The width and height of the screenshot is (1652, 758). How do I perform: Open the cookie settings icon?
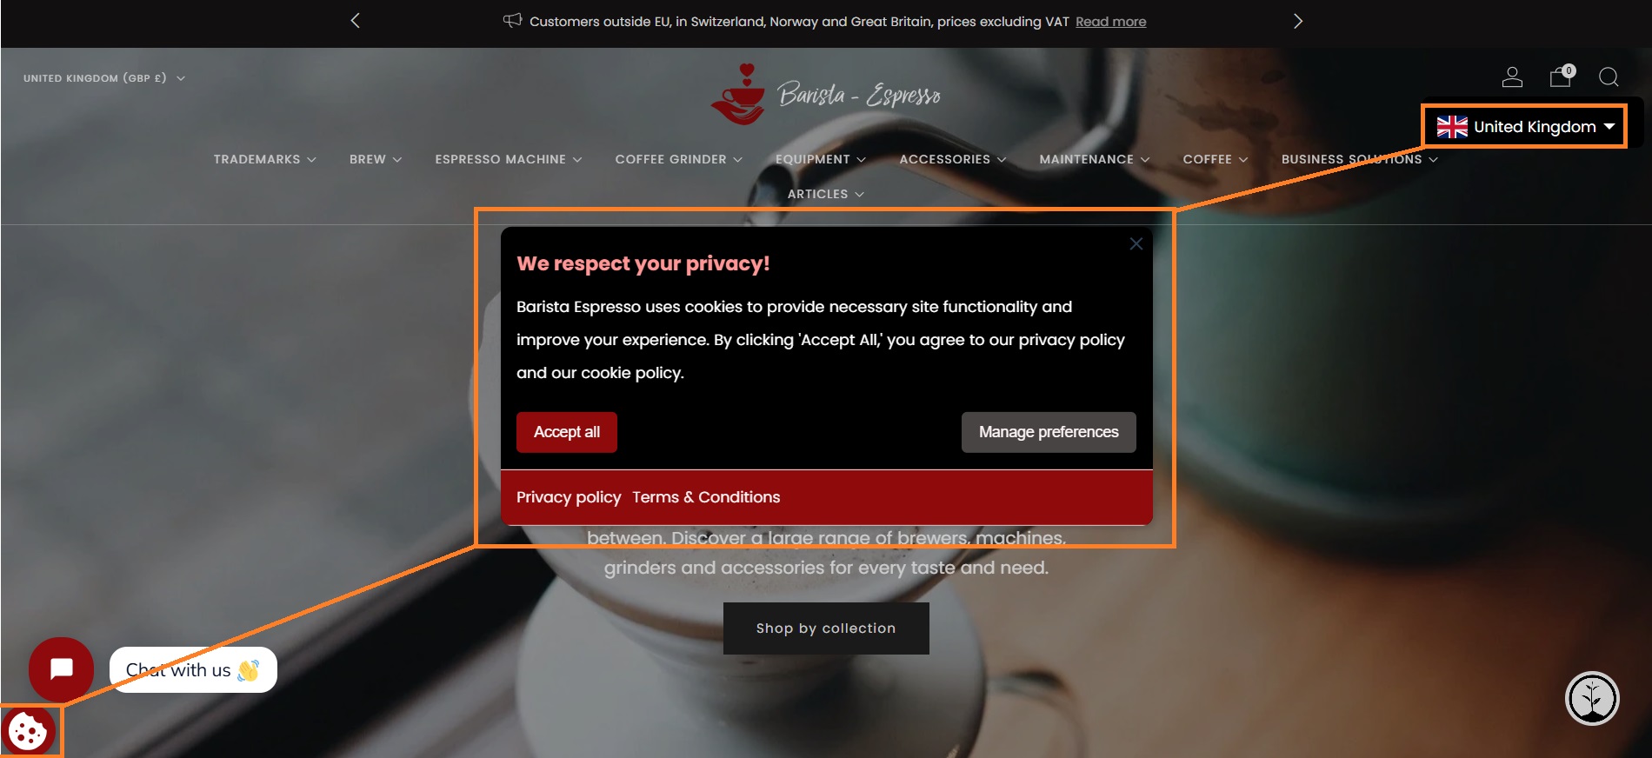coord(28,731)
